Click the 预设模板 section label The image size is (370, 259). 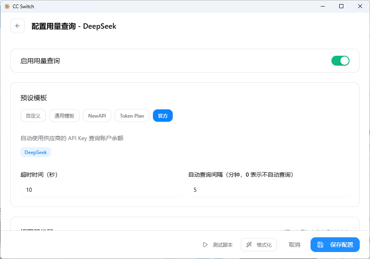pos(34,98)
